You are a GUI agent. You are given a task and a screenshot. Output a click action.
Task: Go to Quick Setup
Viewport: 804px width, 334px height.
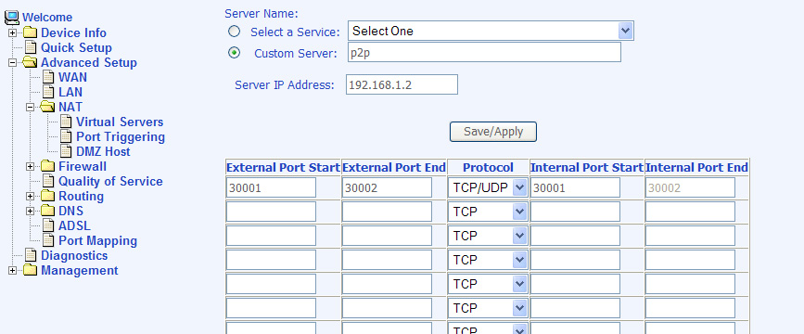(x=76, y=47)
